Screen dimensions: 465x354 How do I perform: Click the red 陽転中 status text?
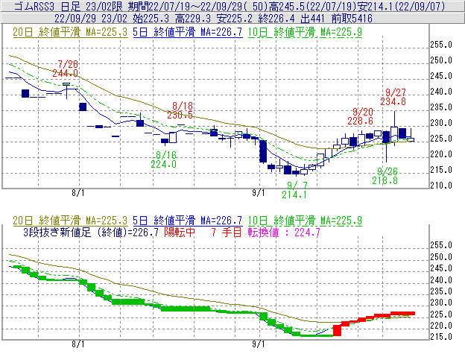(180, 232)
